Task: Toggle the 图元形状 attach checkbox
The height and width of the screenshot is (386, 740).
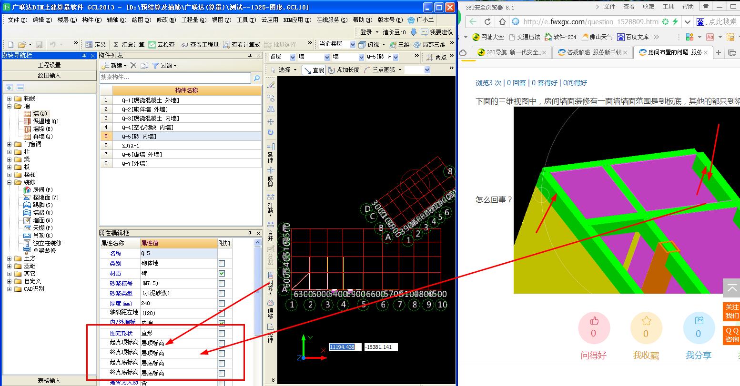Action: [222, 333]
